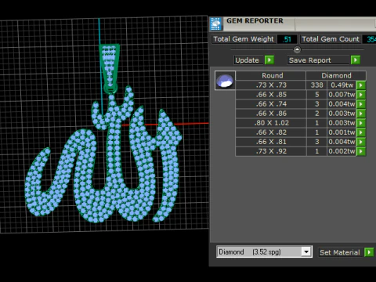Click the green arrow for .66 X .86 row
Viewport: 376px width, 282px height.
(361, 114)
